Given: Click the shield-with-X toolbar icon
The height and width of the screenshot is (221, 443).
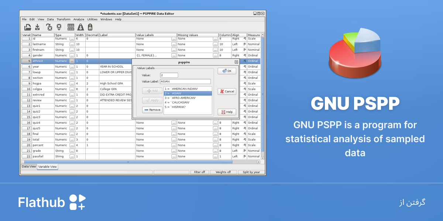Looking at the screenshot, I should point(59,27).
